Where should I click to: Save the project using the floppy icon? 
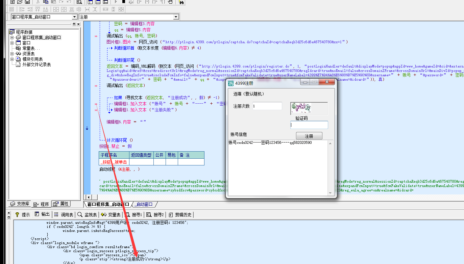pyautogui.click(x=27, y=2)
